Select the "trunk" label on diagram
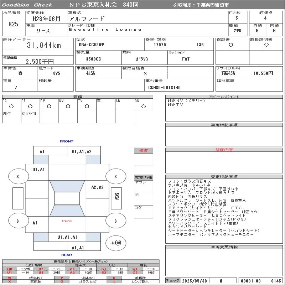The height and width of the screenshot is (285, 285). [67, 221]
